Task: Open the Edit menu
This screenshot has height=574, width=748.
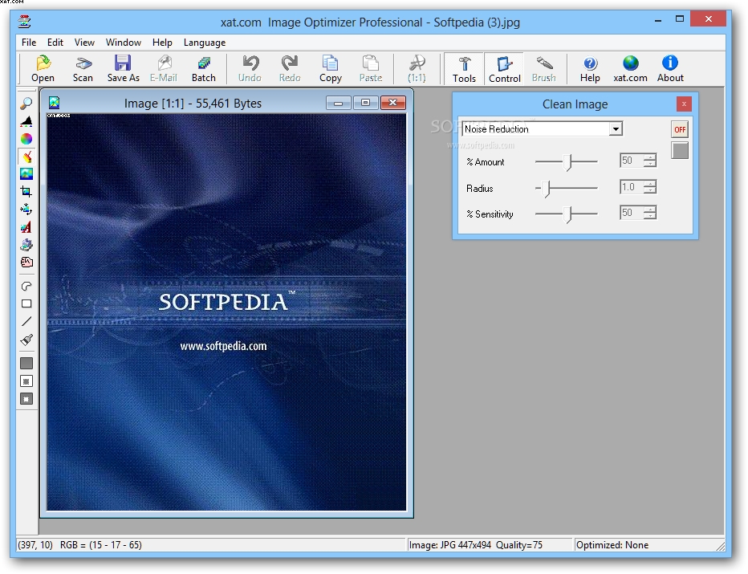Action: tap(55, 43)
